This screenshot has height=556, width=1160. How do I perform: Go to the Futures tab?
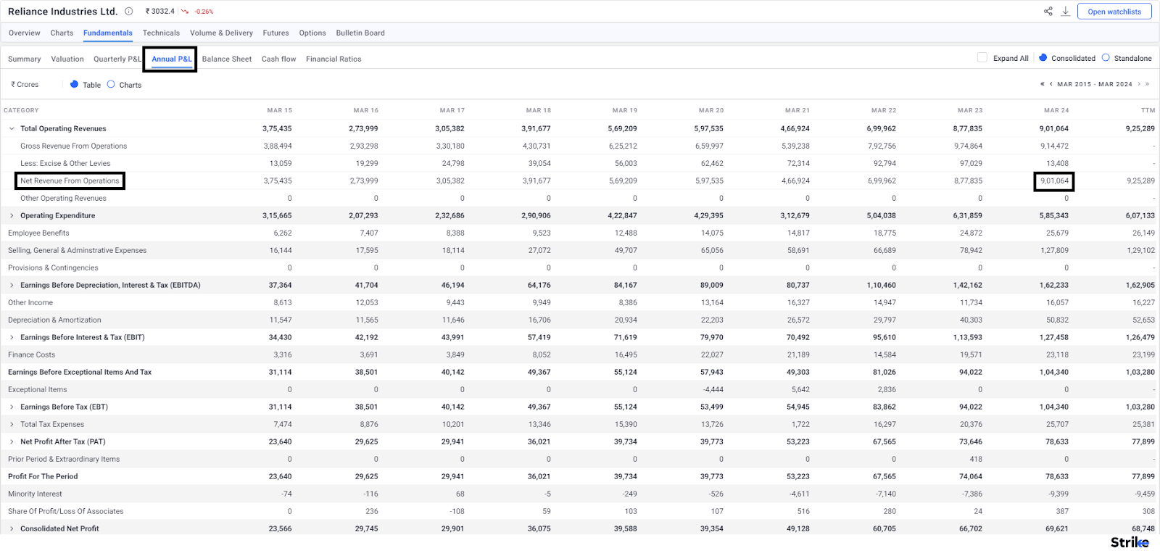[275, 33]
